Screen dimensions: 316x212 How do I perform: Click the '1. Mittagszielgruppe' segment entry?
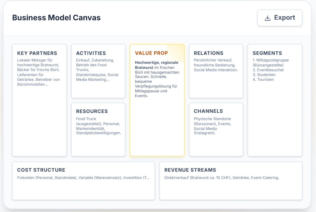click(271, 61)
